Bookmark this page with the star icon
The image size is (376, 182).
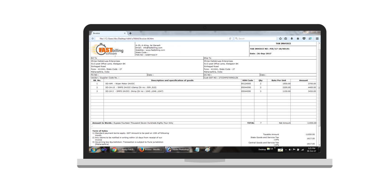280,39
